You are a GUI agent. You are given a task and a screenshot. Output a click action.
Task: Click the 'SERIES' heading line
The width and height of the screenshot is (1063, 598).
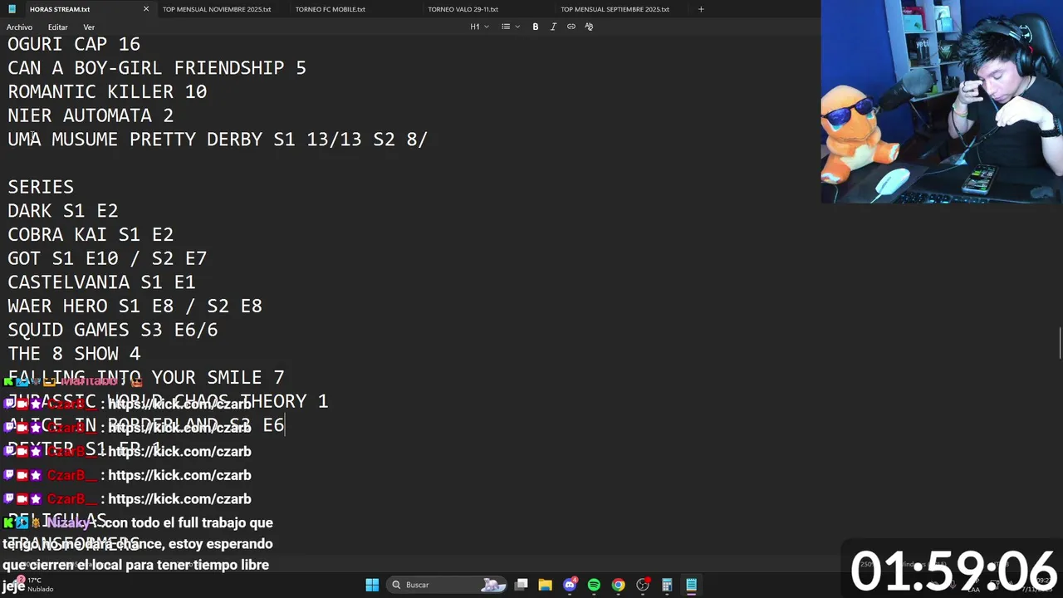coord(41,187)
